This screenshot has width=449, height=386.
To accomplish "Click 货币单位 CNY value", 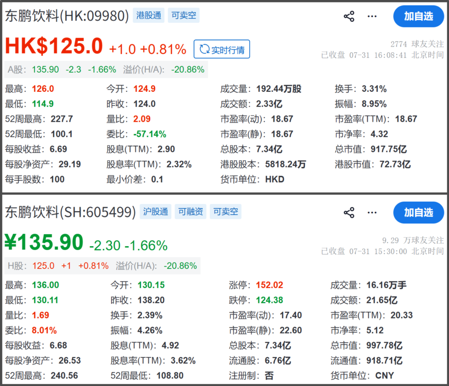I will [x=385, y=376].
